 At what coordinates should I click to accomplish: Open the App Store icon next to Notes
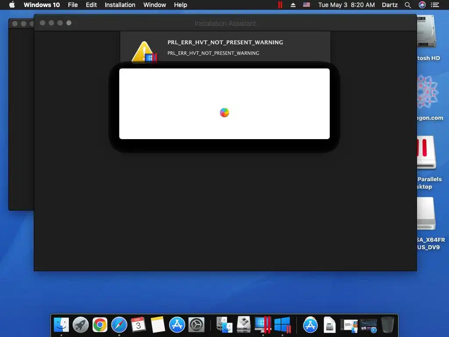coord(177,325)
